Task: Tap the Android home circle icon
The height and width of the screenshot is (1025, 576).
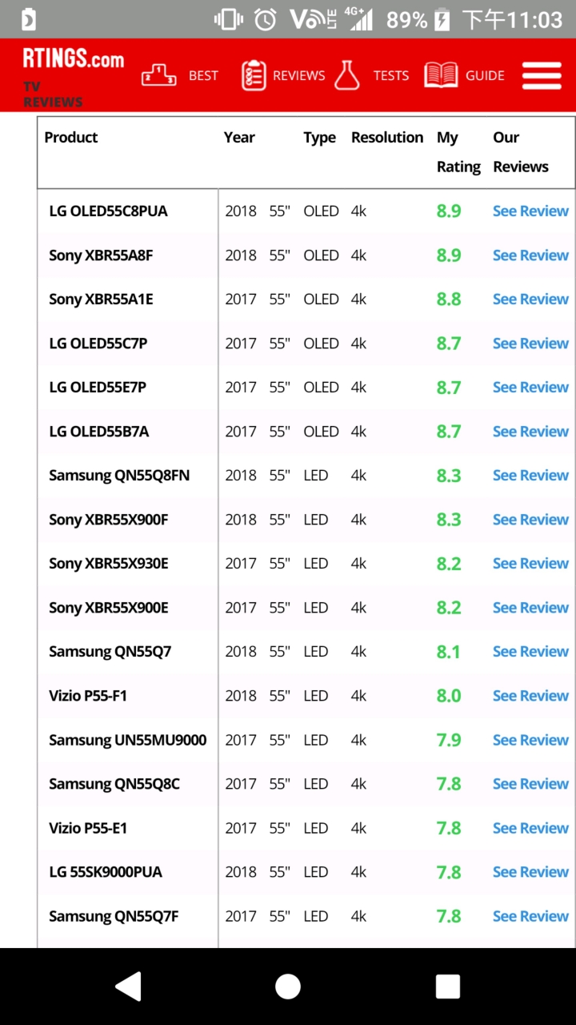Action: pyautogui.click(x=288, y=987)
